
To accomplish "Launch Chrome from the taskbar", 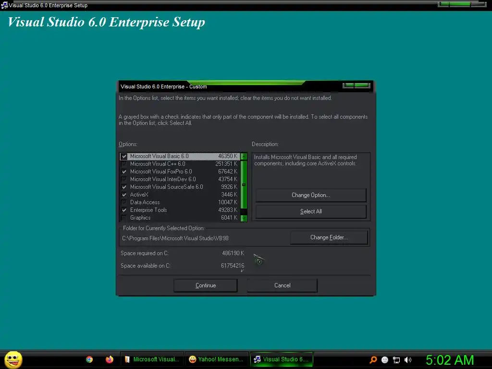I will (89, 359).
